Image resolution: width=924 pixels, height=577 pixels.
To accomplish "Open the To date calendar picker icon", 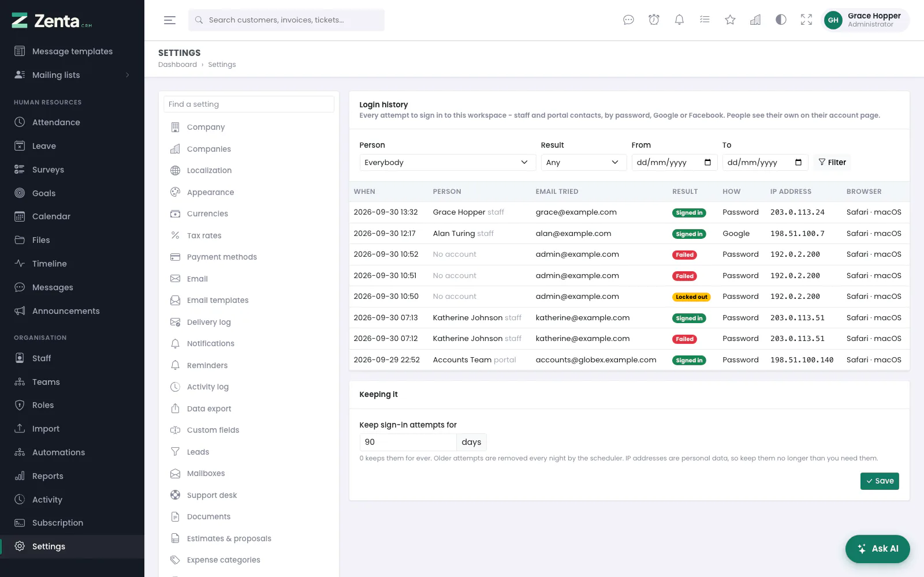I will 798,162.
